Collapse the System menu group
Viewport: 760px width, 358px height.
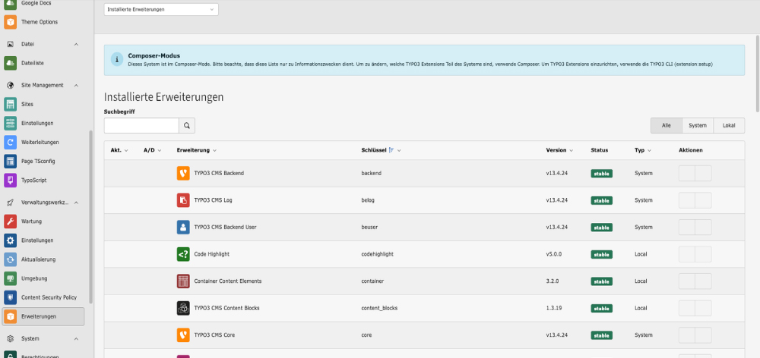coord(76,338)
